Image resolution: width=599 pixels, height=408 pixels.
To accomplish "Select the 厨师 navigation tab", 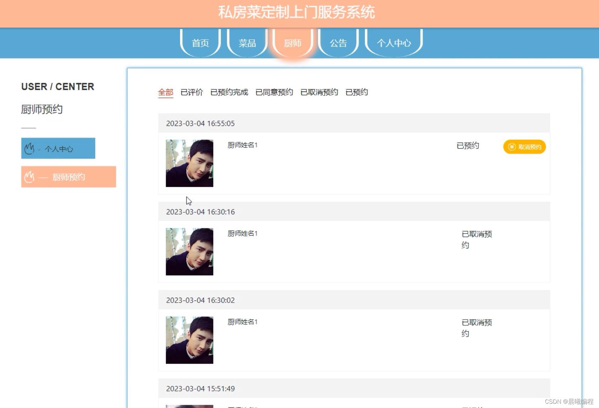I will pyautogui.click(x=293, y=43).
